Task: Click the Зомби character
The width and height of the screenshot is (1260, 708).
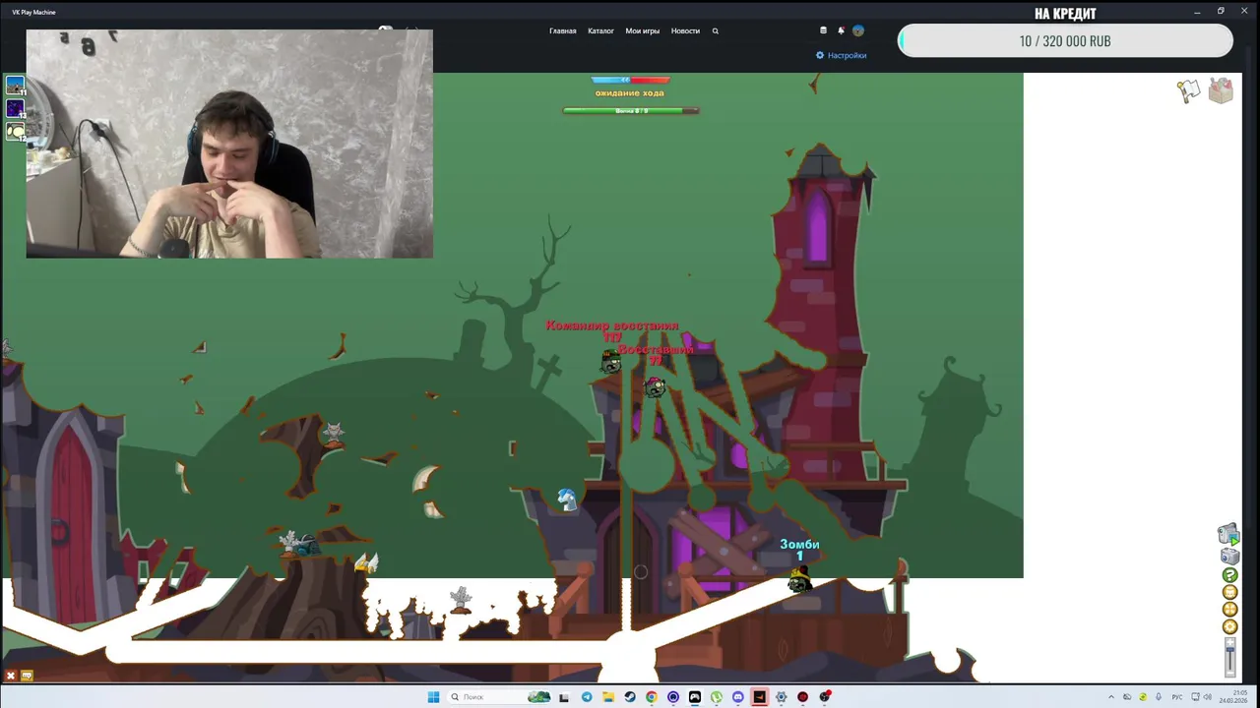Action: pos(799,582)
